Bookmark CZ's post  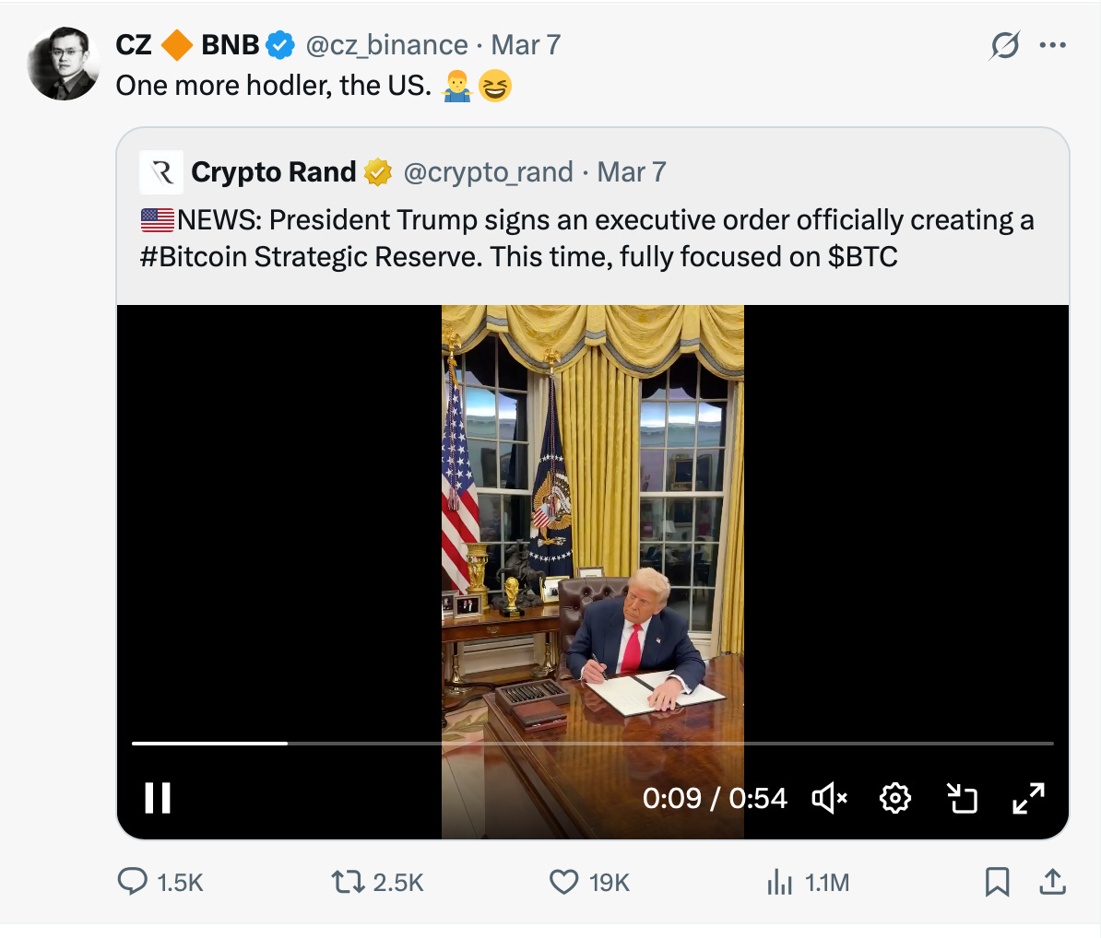(x=997, y=882)
